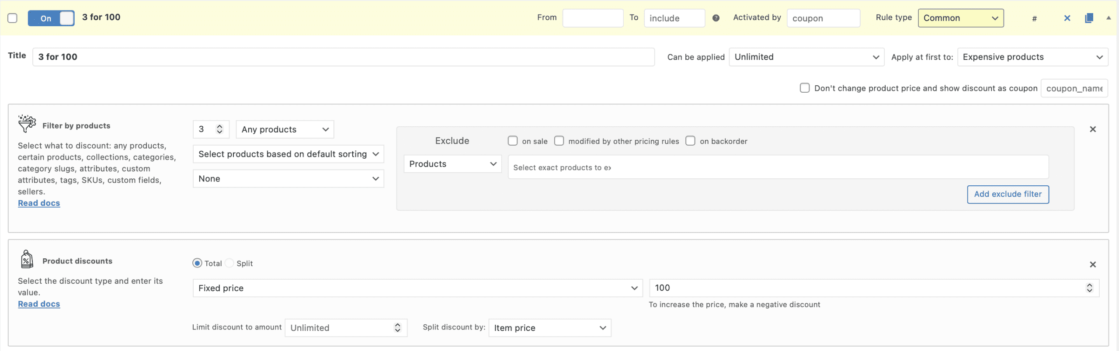Click the duplicate rule copy icon
Screen dimensions: 1119x351
pyautogui.click(x=1089, y=18)
